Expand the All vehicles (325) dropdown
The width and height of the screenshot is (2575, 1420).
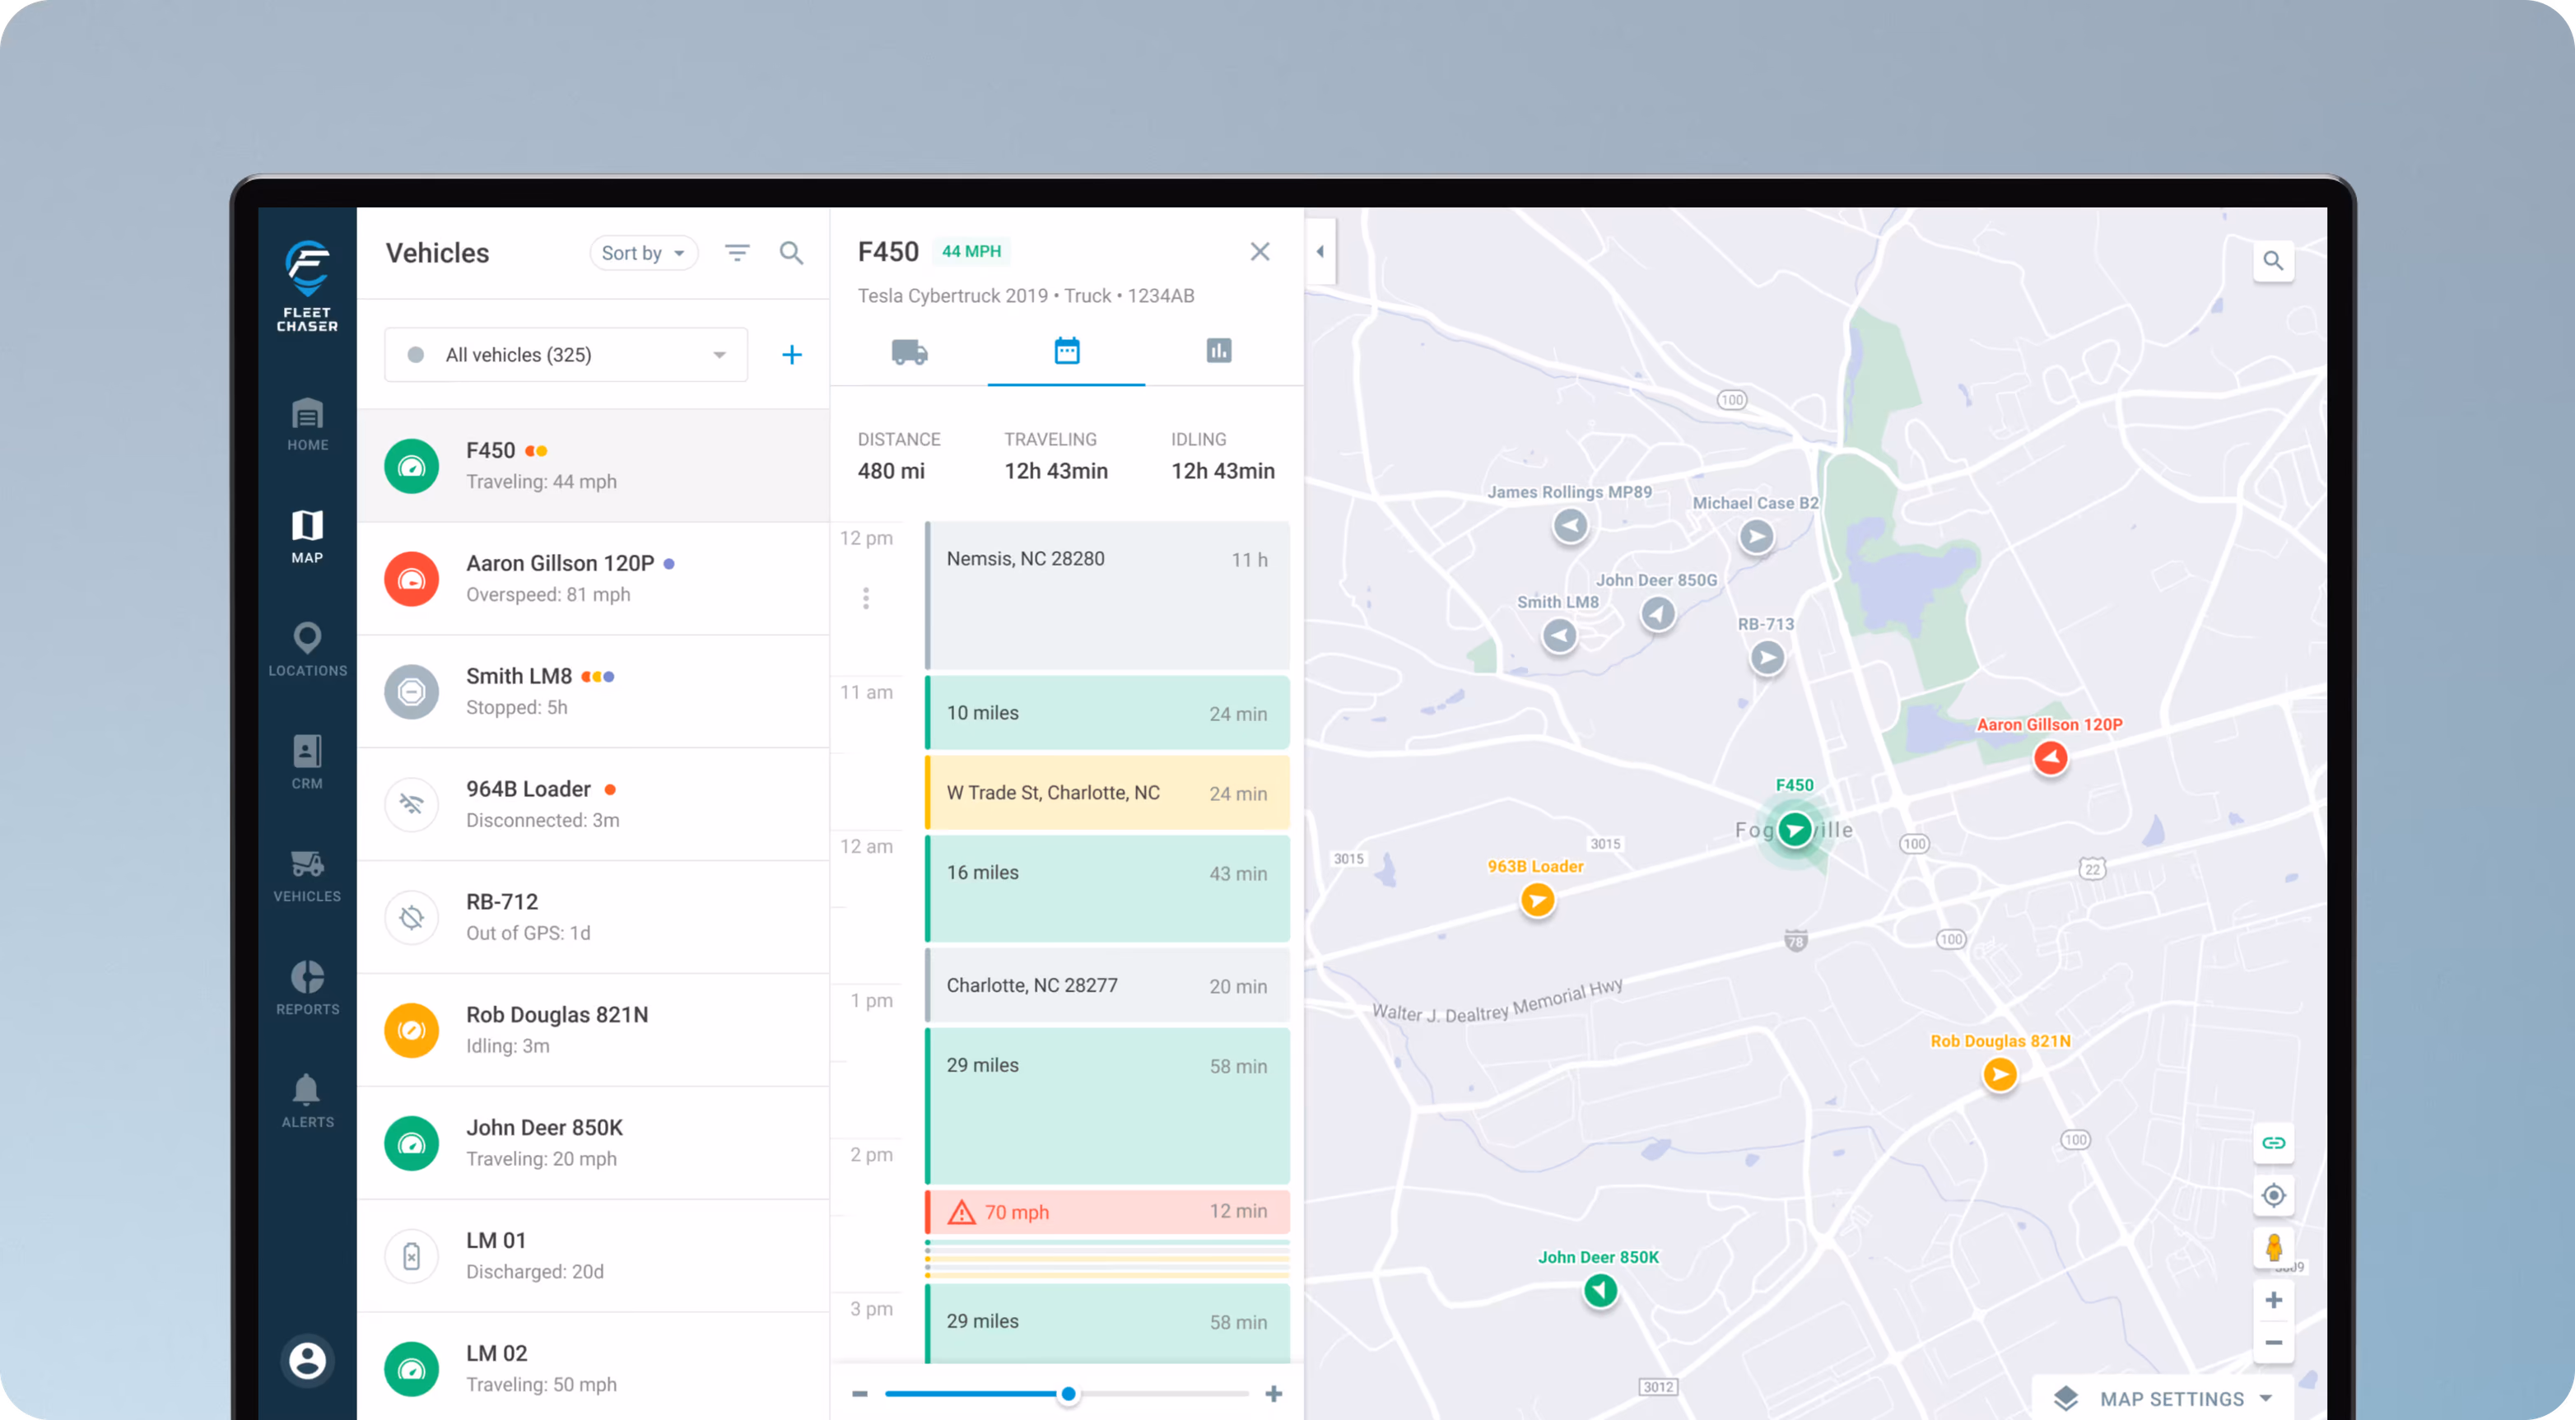[566, 355]
